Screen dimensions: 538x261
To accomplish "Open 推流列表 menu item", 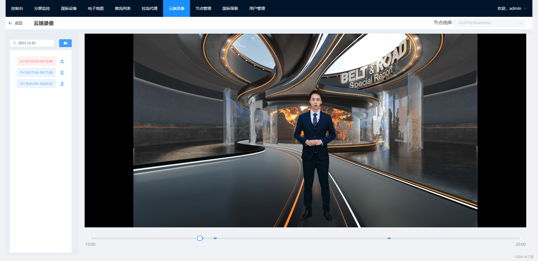I will point(123,8).
